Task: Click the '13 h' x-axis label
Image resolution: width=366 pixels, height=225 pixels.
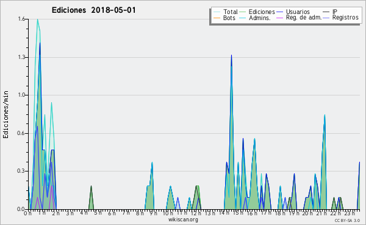Action: pyautogui.click(x=210, y=213)
